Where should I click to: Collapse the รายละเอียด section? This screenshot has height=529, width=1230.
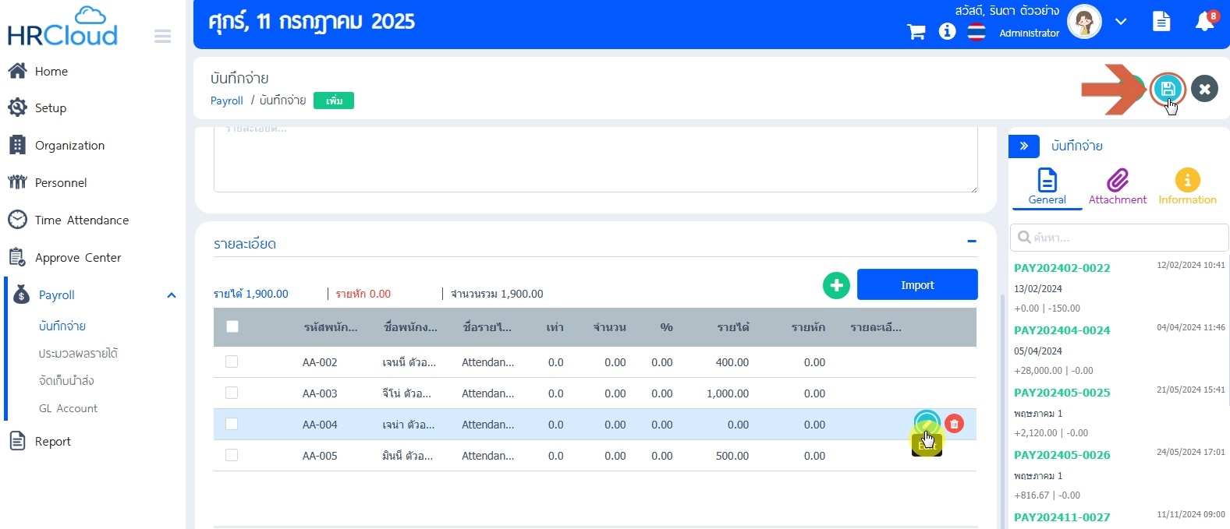point(972,242)
